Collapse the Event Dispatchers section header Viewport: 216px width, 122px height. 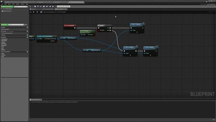coord(6,52)
